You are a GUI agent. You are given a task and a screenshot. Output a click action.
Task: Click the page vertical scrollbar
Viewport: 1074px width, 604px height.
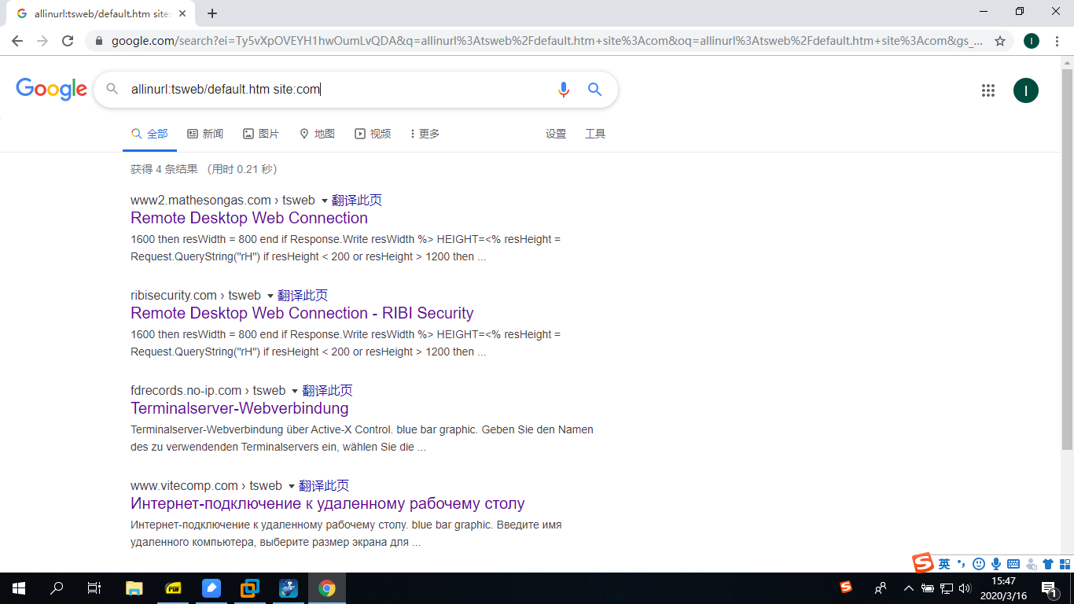point(1067,260)
